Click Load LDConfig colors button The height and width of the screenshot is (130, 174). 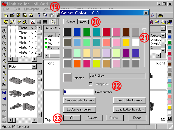tap(130, 109)
